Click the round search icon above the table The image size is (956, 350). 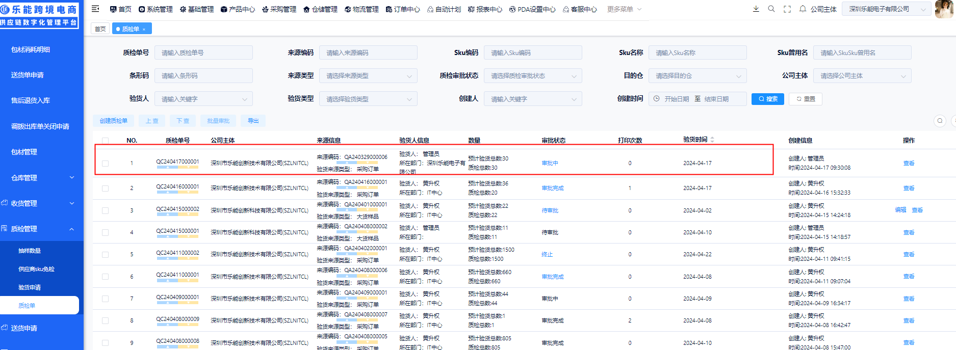click(940, 121)
